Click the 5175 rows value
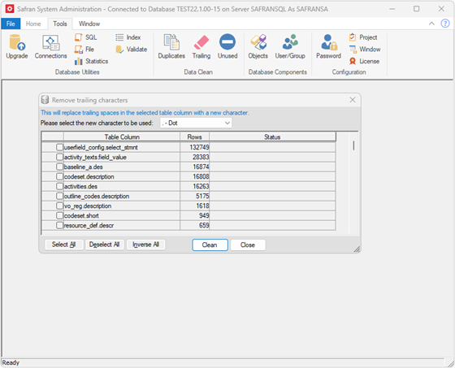The height and width of the screenshot is (368, 455). point(202,197)
